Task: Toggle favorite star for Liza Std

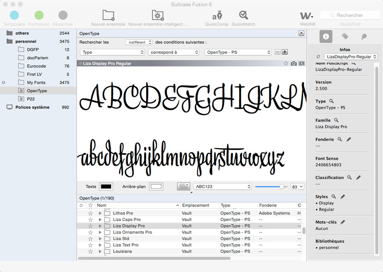Action: coord(90,238)
